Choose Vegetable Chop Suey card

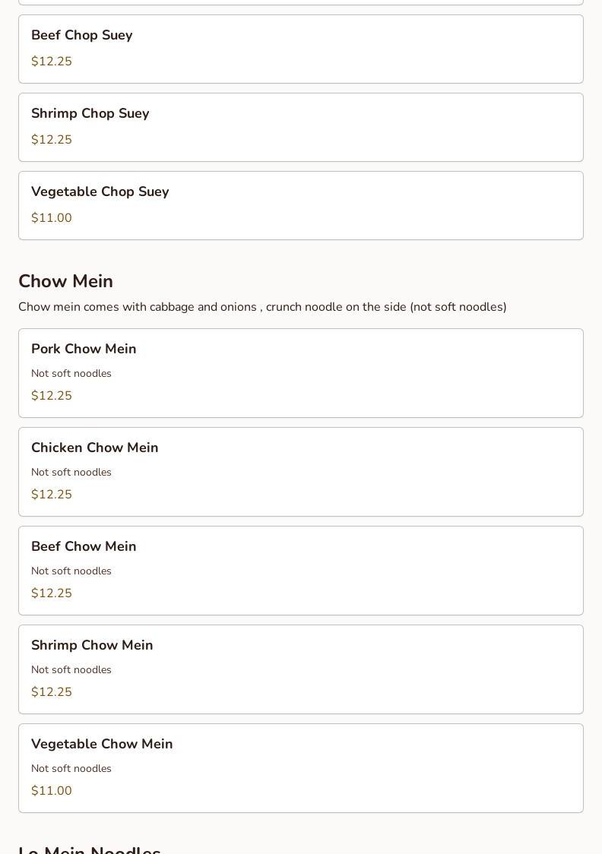301,205
